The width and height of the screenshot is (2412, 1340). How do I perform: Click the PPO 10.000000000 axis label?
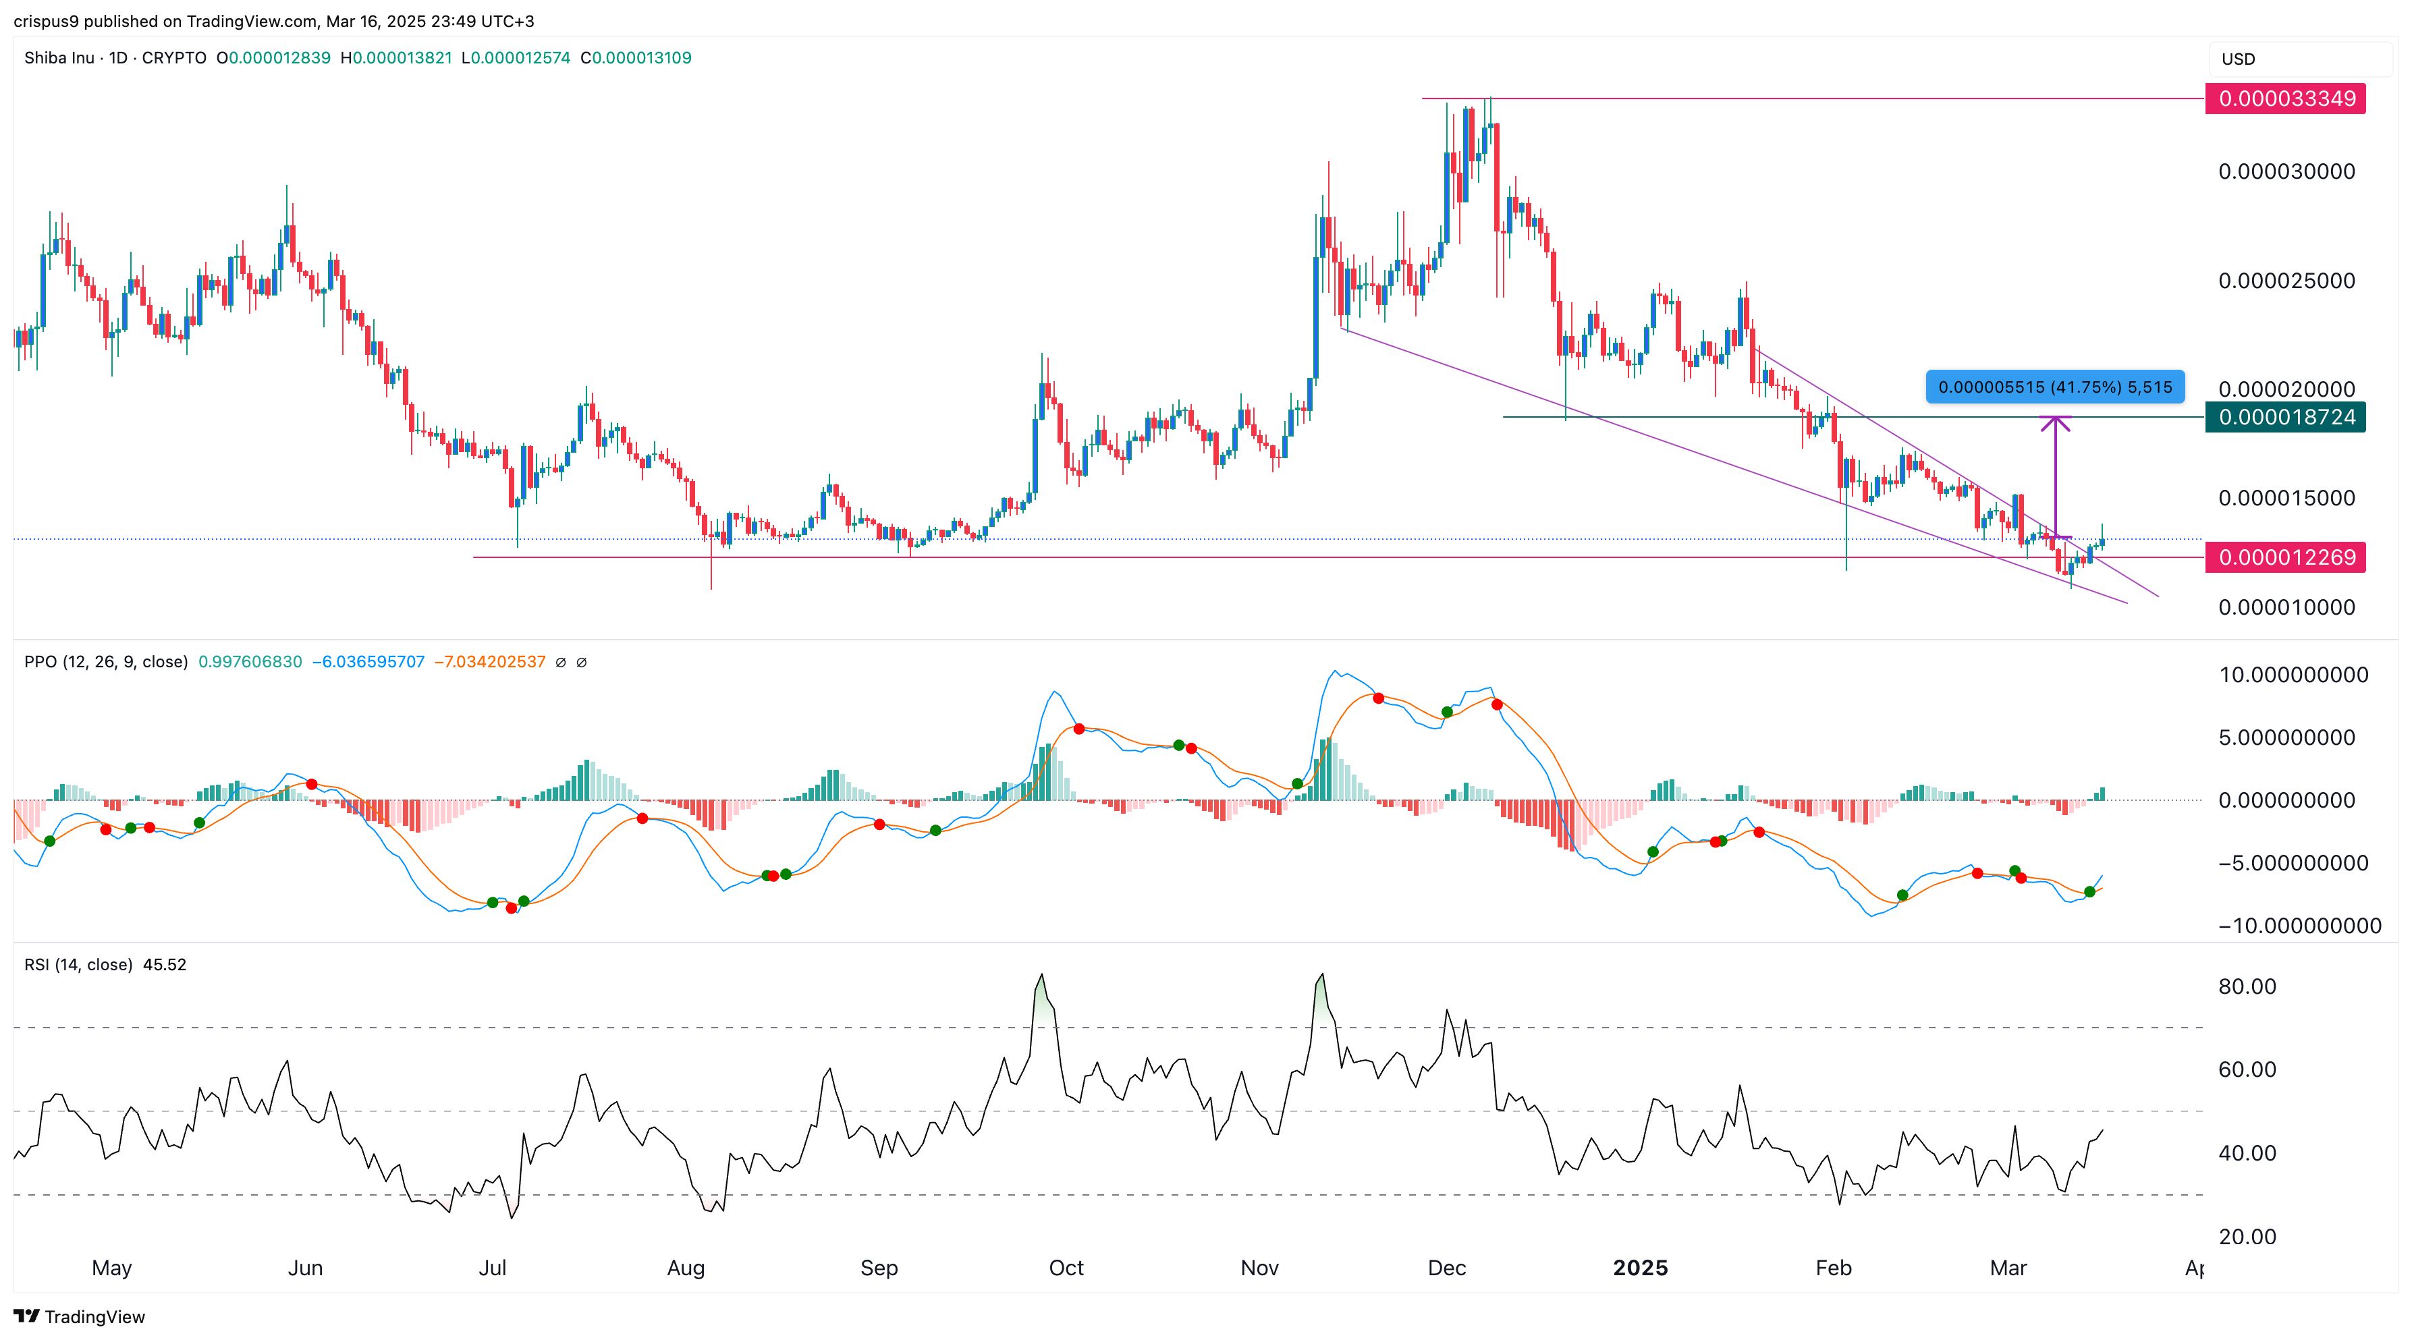click(2294, 675)
